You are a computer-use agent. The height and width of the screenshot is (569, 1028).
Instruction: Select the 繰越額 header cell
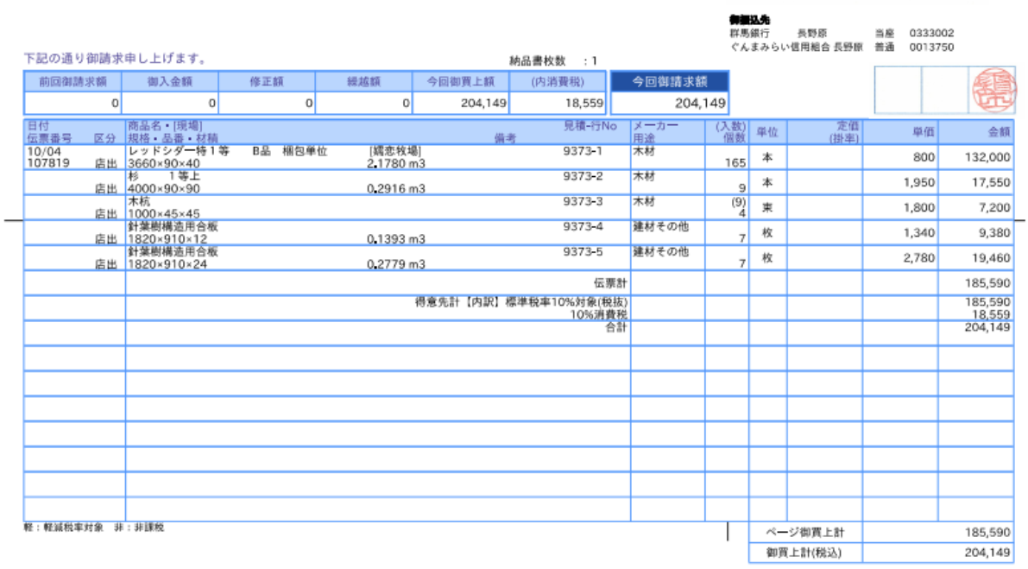pos(363,82)
